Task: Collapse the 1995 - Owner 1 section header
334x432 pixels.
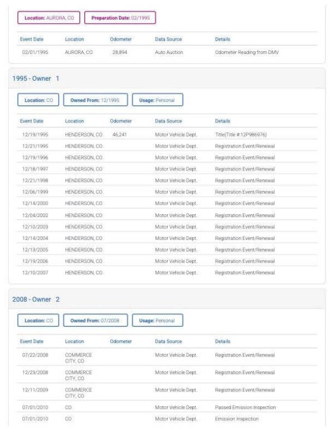Action: click(167, 78)
